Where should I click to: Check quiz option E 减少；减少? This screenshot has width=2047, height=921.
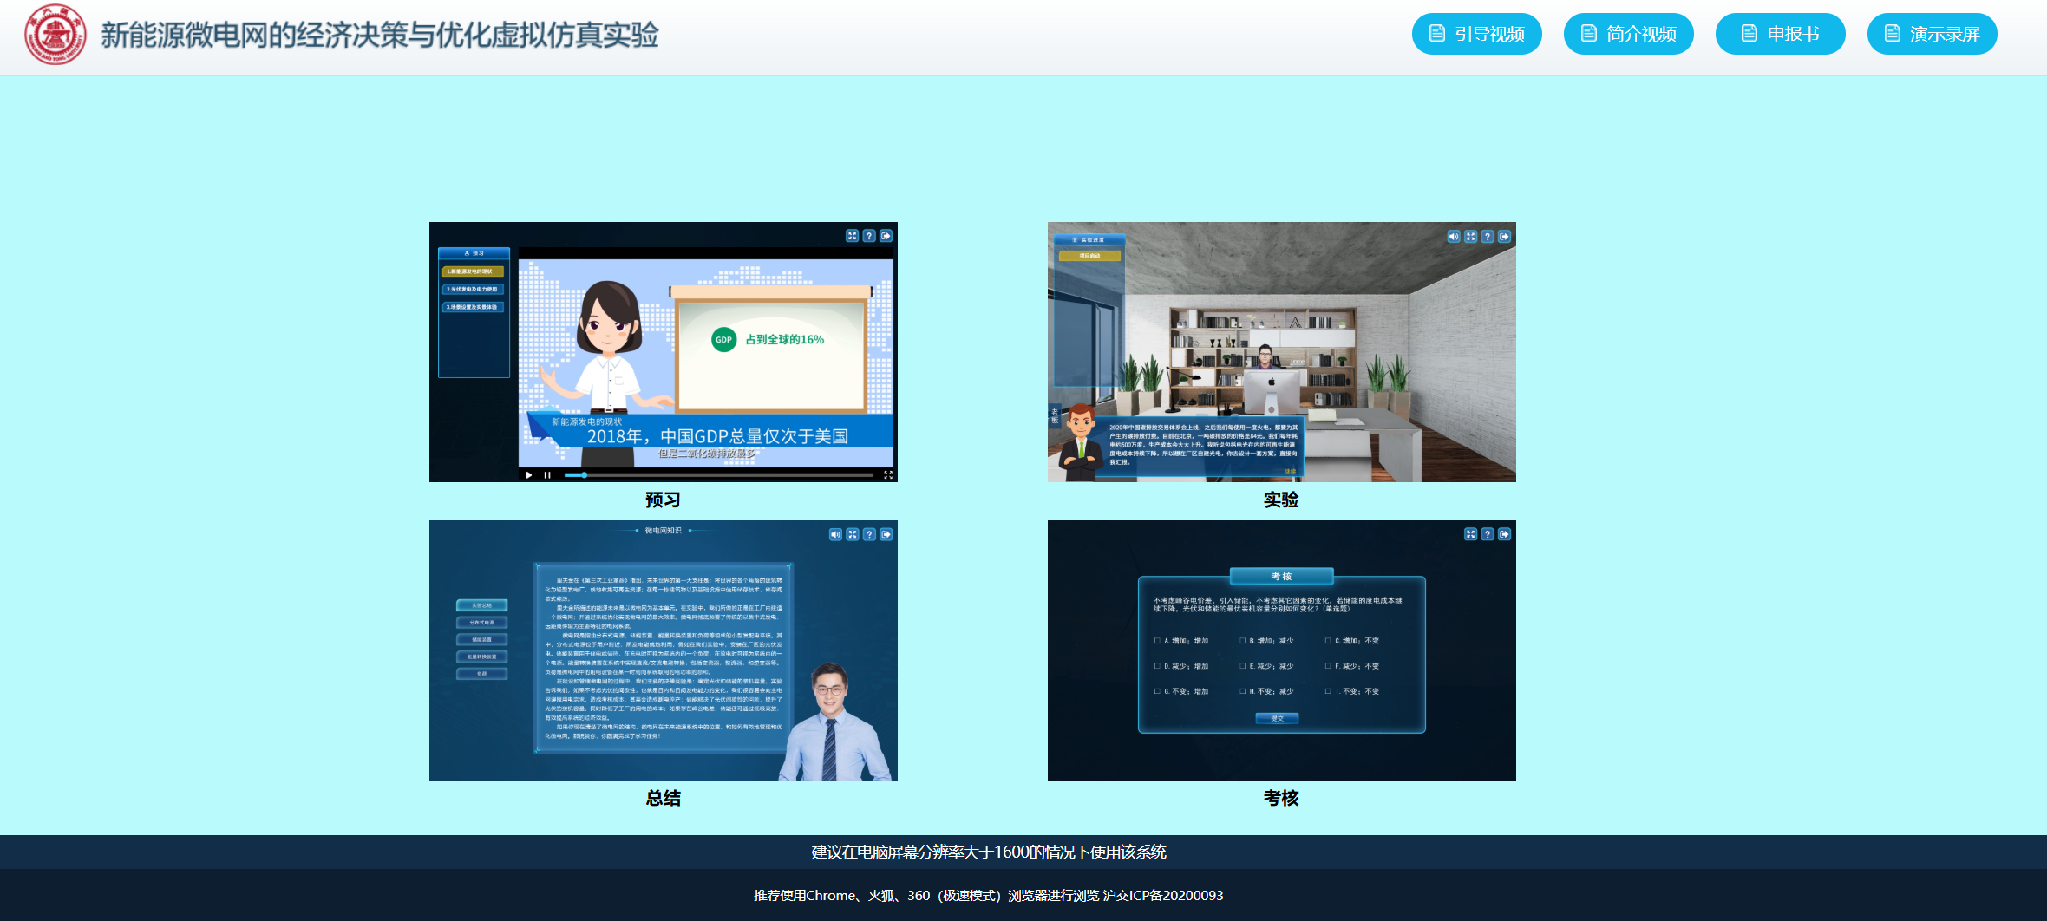pyautogui.click(x=1243, y=666)
